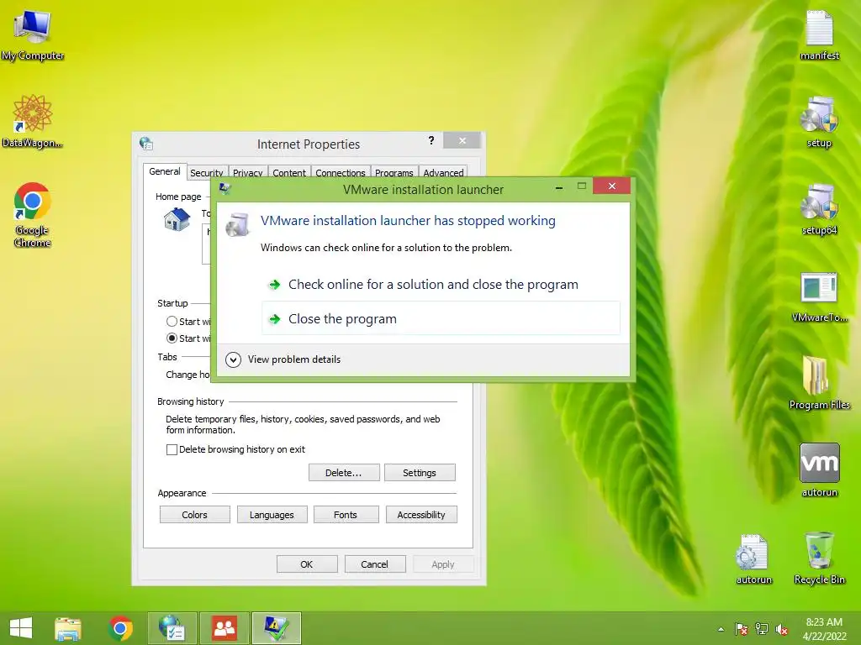Open the manifest file on desktop
The width and height of the screenshot is (861, 645).
819,35
